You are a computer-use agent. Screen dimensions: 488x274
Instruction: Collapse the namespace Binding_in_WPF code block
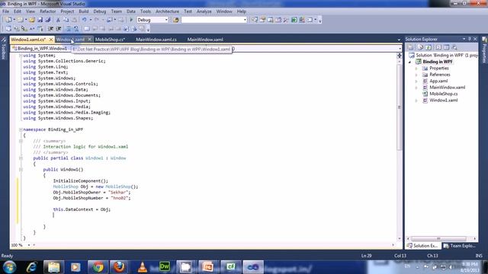(21, 129)
